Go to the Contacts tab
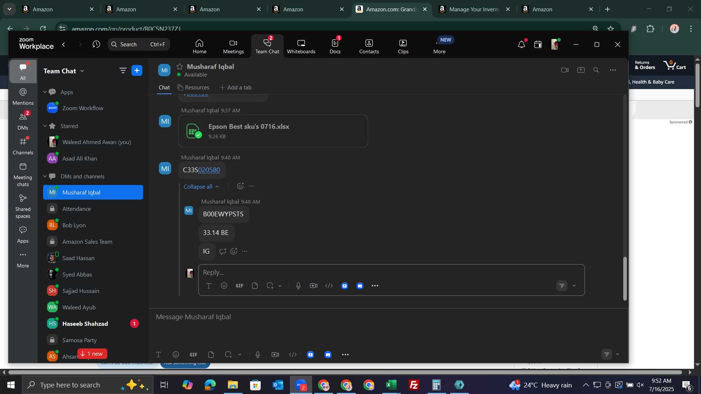This screenshot has width=701, height=394. coord(369,46)
